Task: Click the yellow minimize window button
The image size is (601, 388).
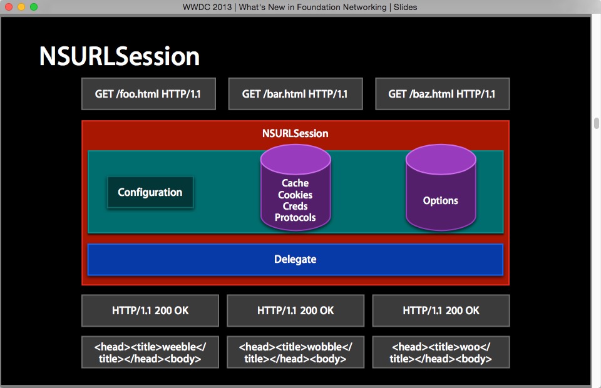Action: (21, 7)
